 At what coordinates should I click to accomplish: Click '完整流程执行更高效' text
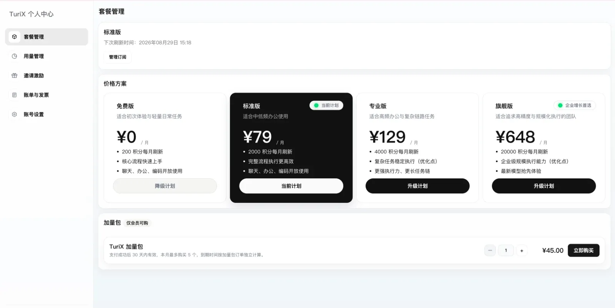point(271,161)
